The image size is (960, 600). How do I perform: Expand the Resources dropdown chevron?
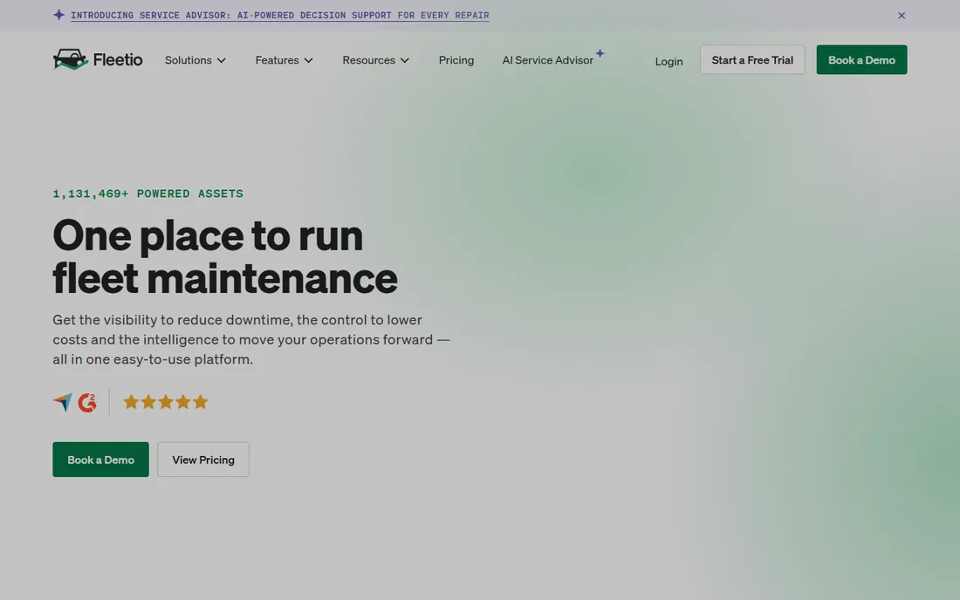[405, 60]
